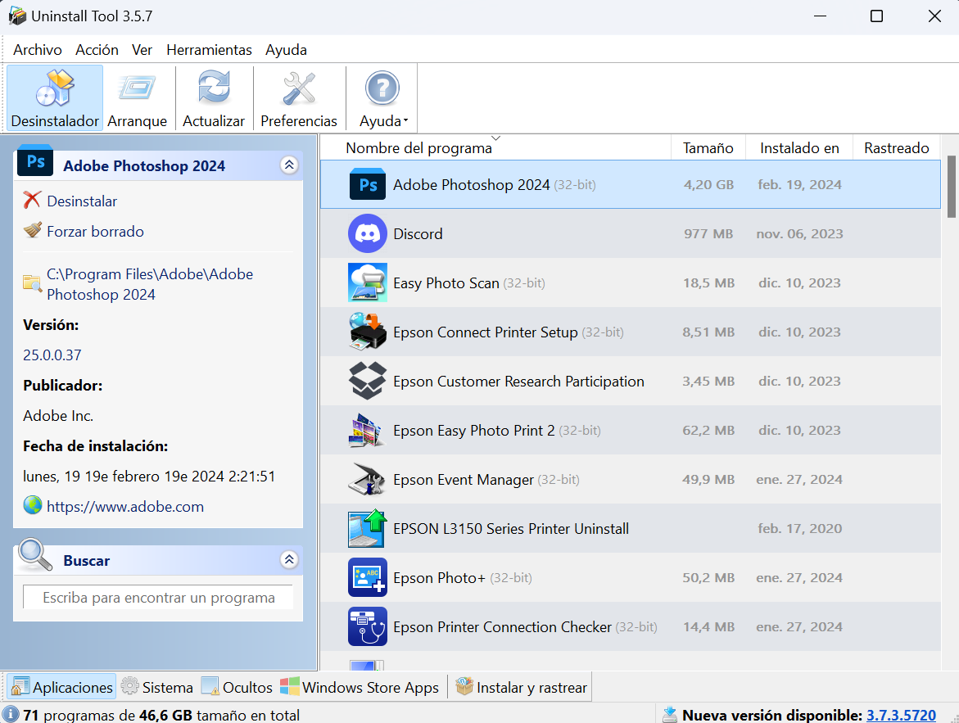The height and width of the screenshot is (723, 959).
Task: Open the Arranque startup manager icon
Action: tap(138, 87)
